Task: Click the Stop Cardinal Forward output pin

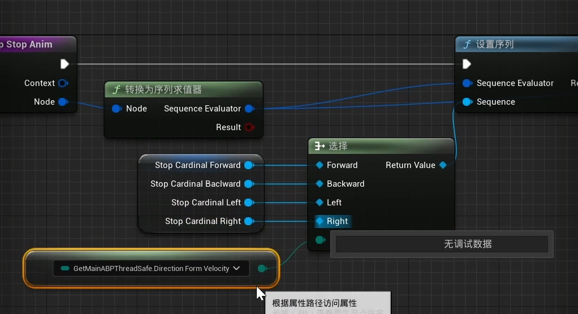Action: coord(249,165)
